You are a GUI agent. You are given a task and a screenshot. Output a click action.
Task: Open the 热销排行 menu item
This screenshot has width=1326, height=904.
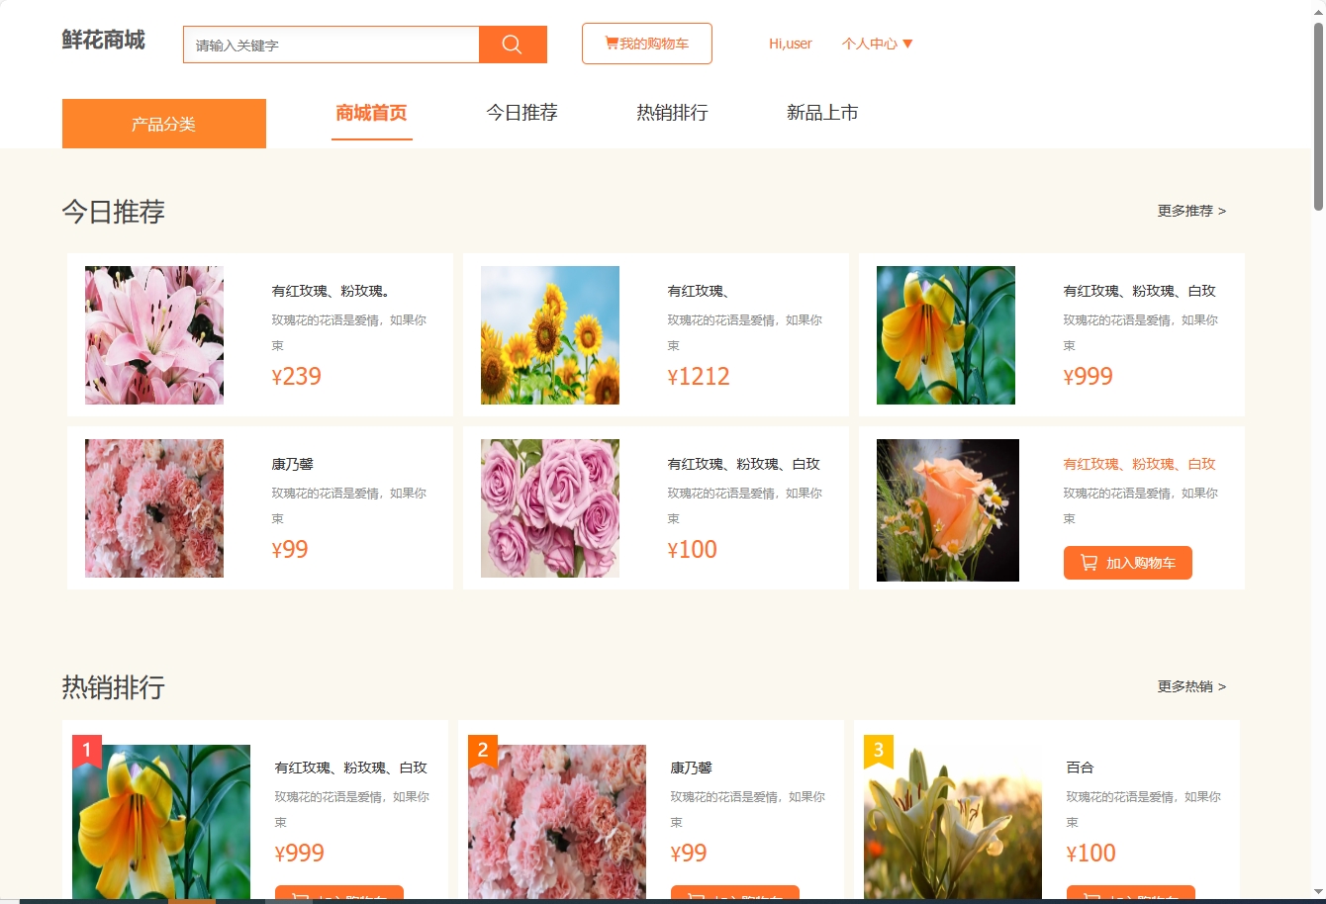pyautogui.click(x=671, y=112)
